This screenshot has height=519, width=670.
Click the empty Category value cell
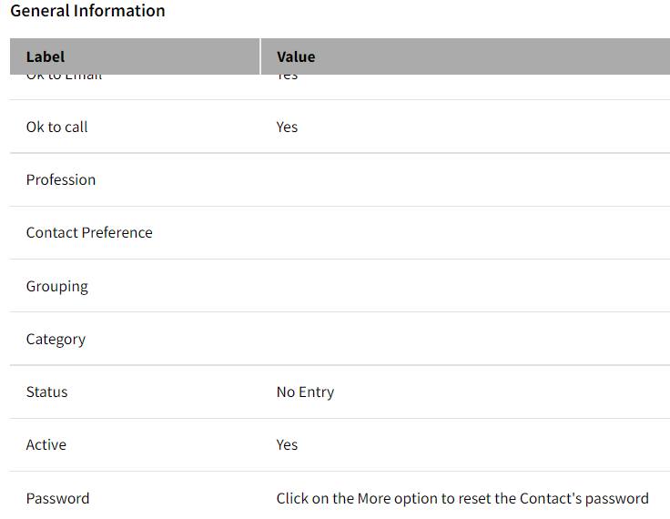point(465,339)
